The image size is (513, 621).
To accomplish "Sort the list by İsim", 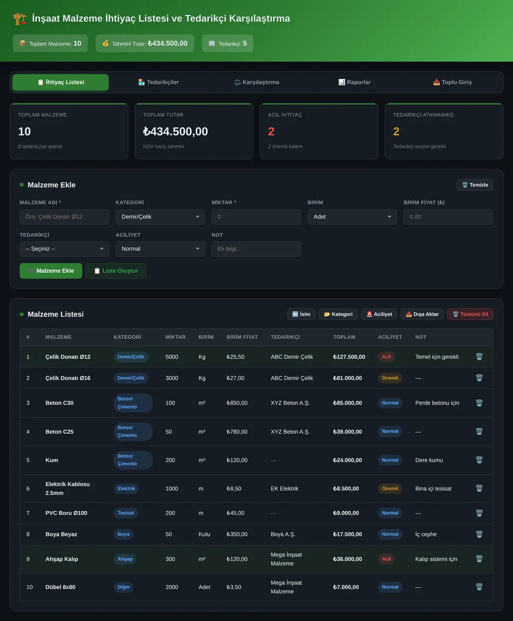I will pyautogui.click(x=301, y=314).
